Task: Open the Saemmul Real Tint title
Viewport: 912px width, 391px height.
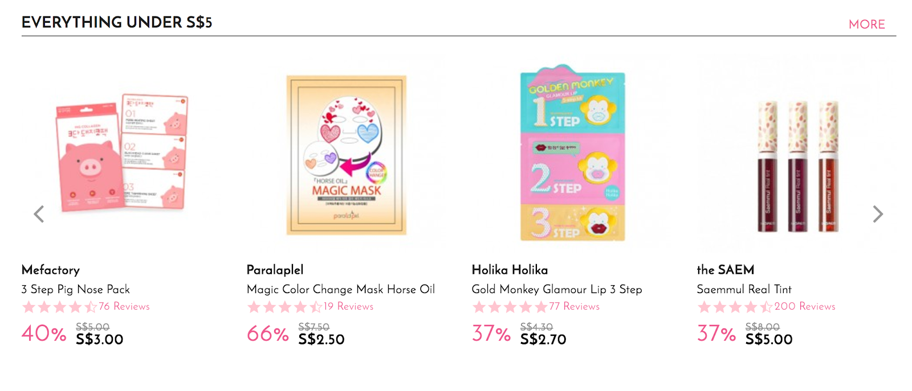Action: [744, 289]
